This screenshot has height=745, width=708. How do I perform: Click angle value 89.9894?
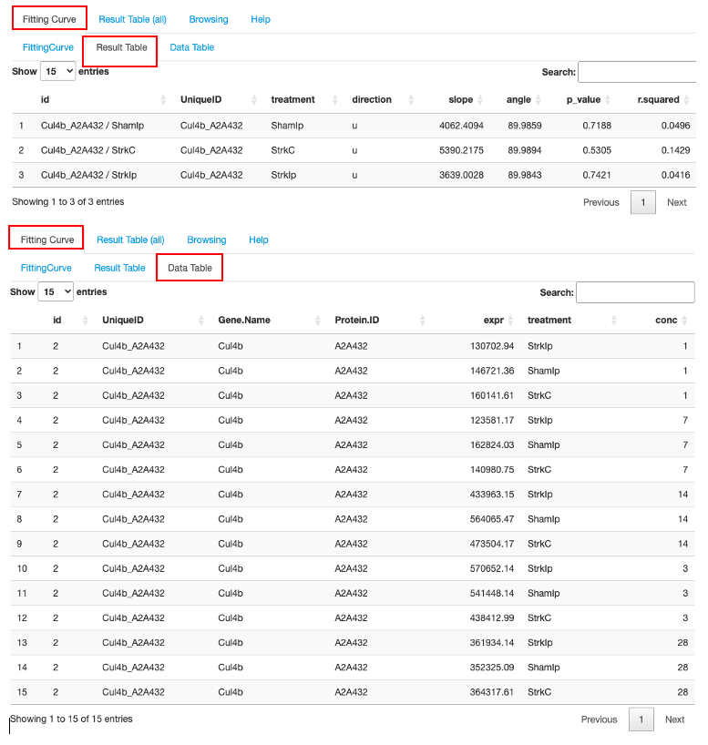(x=525, y=150)
